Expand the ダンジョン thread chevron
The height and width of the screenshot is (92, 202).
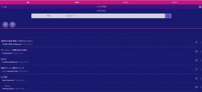200,52
